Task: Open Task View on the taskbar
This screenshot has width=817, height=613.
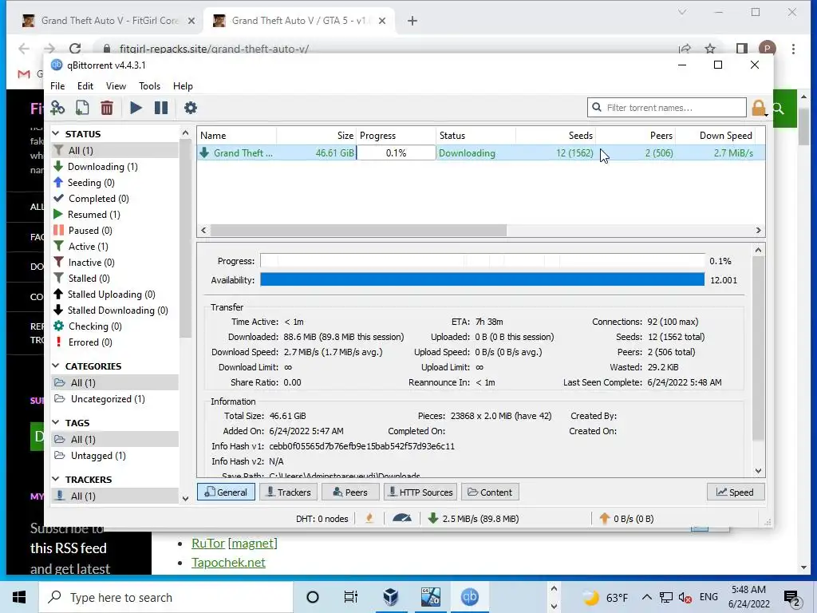Action: pyautogui.click(x=351, y=597)
